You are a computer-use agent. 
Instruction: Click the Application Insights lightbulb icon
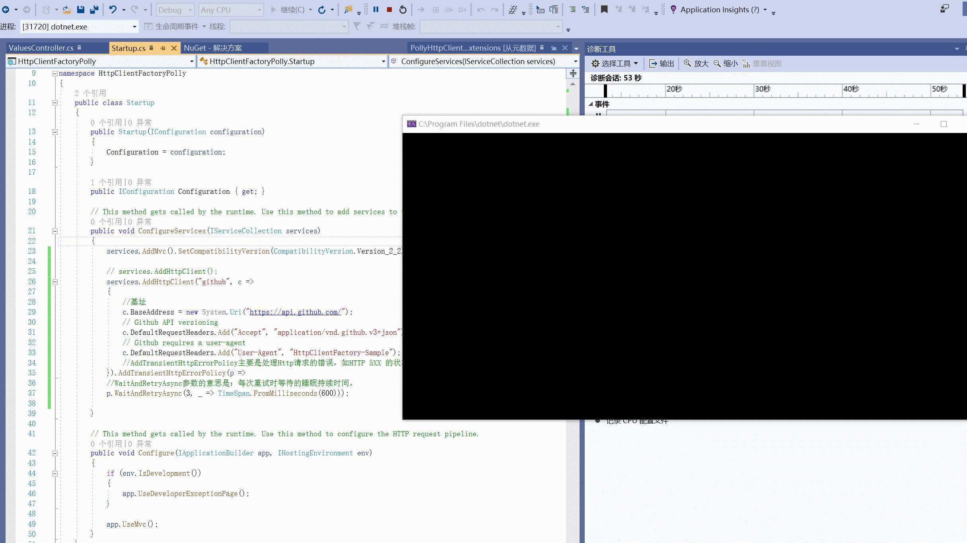click(673, 10)
